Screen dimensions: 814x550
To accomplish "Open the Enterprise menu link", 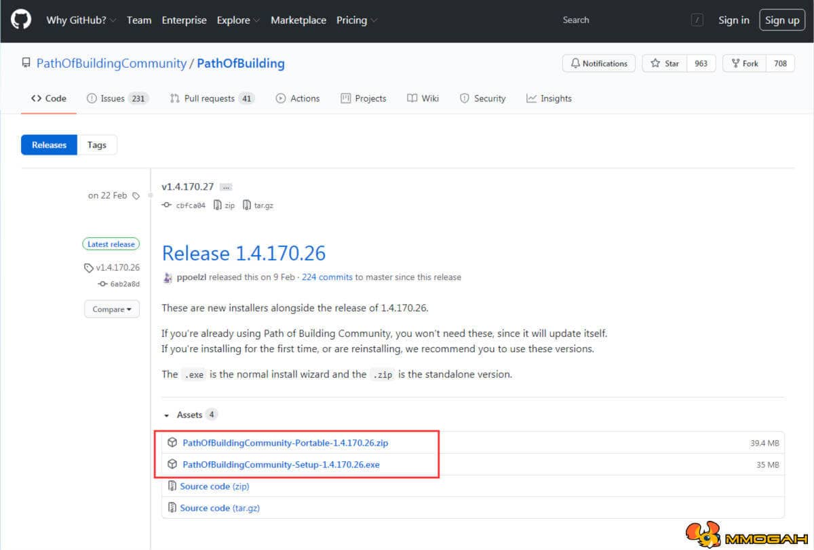I will tap(184, 20).
